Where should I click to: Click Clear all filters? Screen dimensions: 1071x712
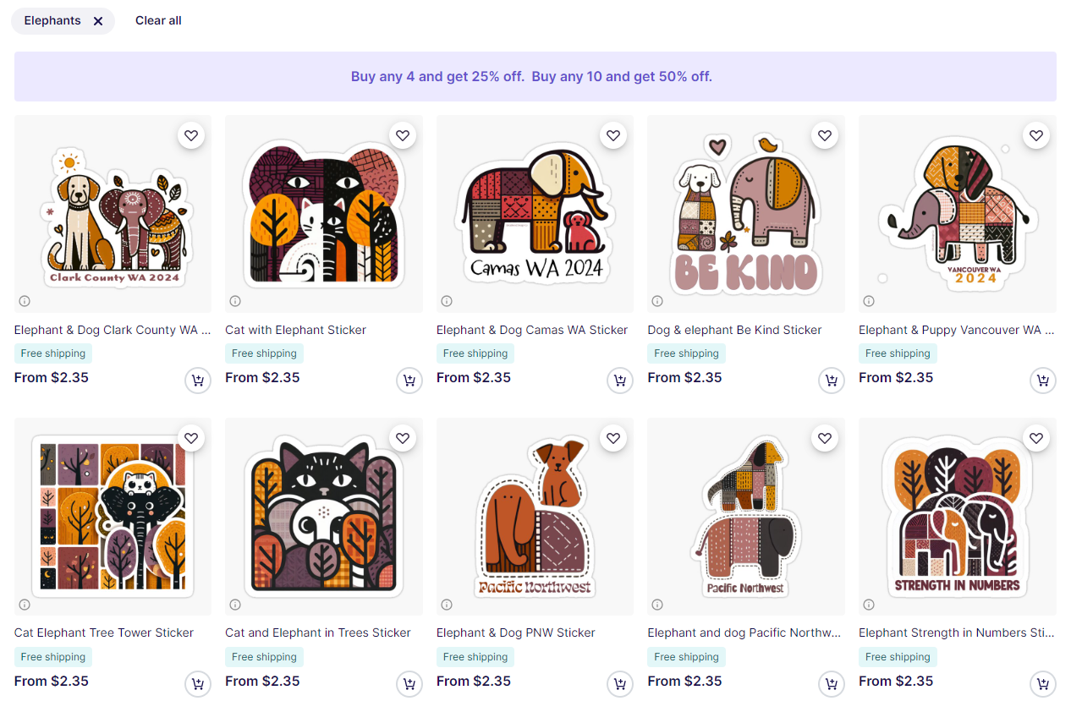click(158, 20)
